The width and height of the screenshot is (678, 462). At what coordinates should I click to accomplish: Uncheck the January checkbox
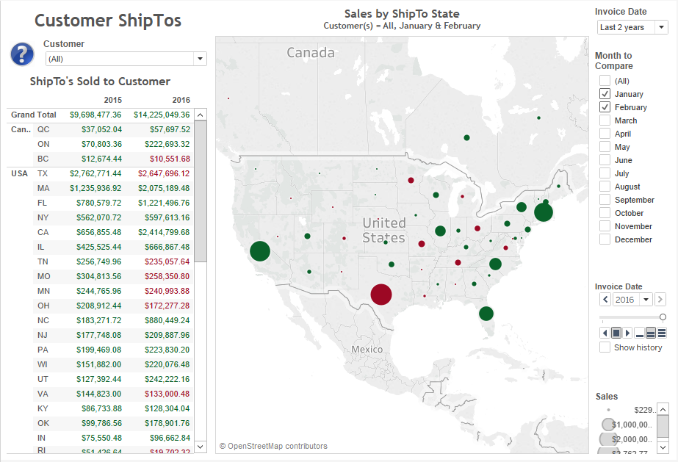tap(605, 94)
